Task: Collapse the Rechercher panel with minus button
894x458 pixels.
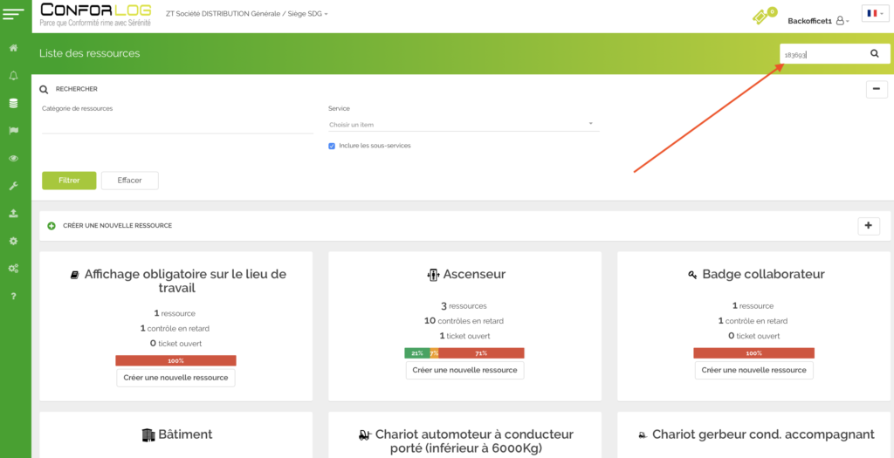Action: (877, 89)
